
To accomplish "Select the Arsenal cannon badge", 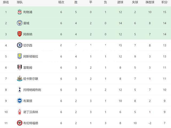I will click(20, 34).
